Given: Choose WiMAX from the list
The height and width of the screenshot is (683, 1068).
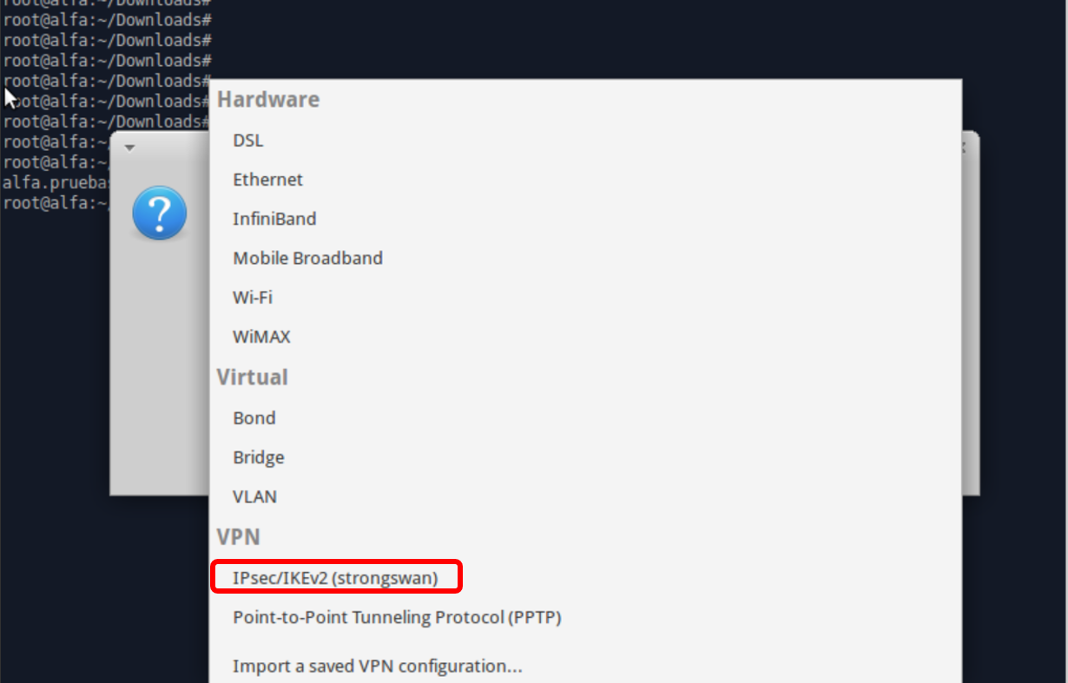Looking at the screenshot, I should pos(586,337).
